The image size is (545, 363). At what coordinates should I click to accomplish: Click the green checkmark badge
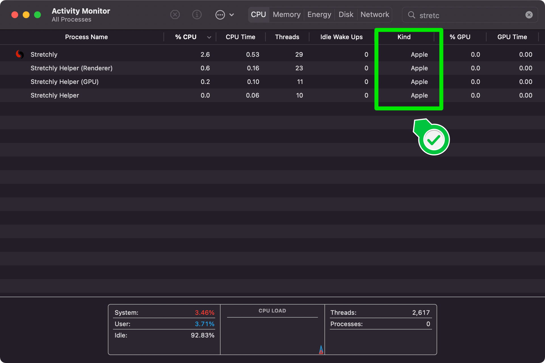pos(433,139)
